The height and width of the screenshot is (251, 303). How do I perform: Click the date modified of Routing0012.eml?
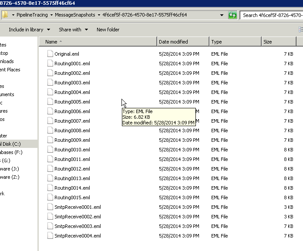point(179,169)
